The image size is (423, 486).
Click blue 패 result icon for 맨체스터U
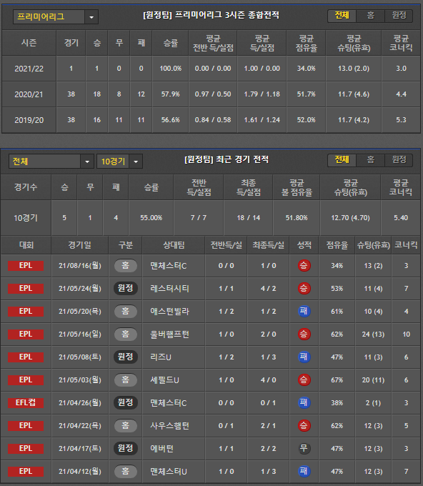(x=304, y=471)
